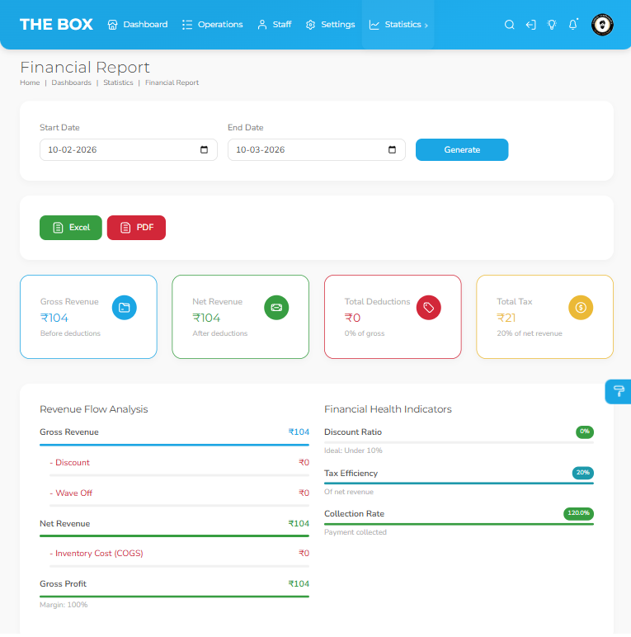Click the Dashboards breadcrumb link

[x=72, y=83]
